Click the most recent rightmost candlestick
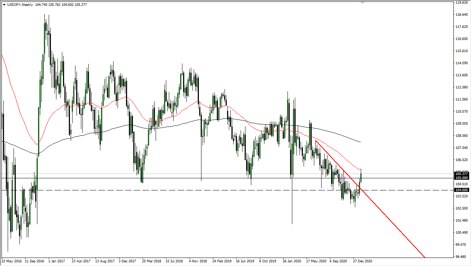471x266 pixels. [361, 176]
